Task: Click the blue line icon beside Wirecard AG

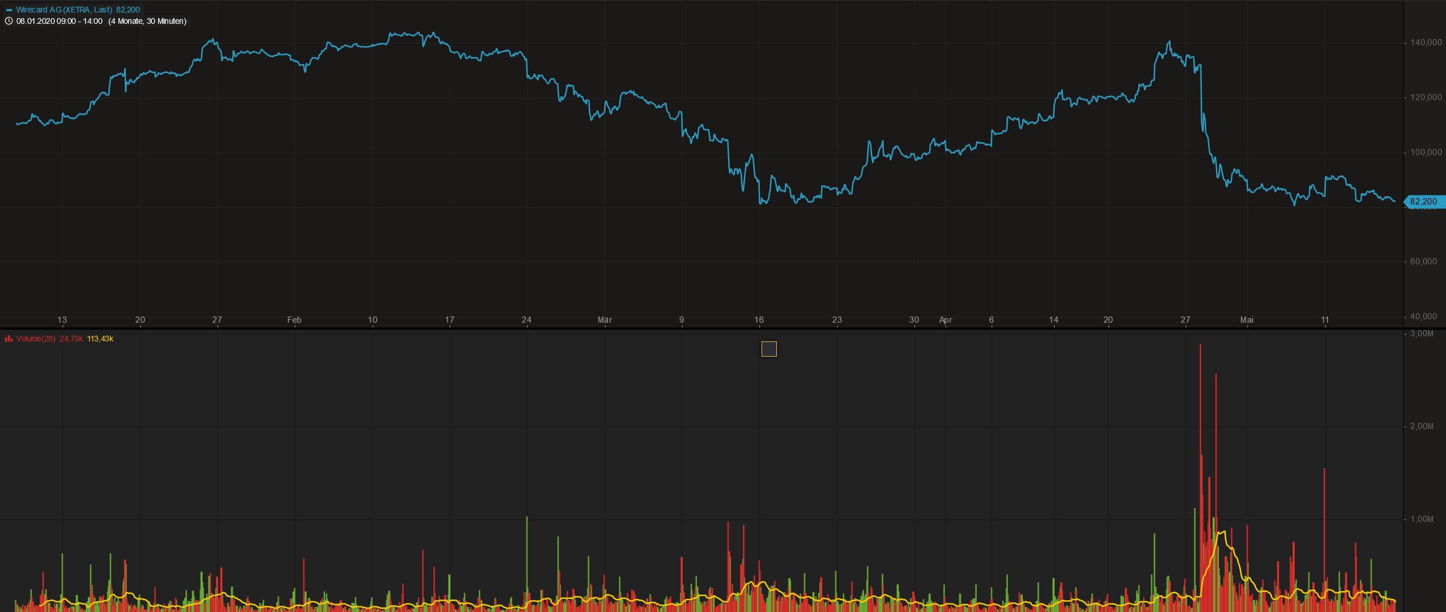Action: point(9,10)
